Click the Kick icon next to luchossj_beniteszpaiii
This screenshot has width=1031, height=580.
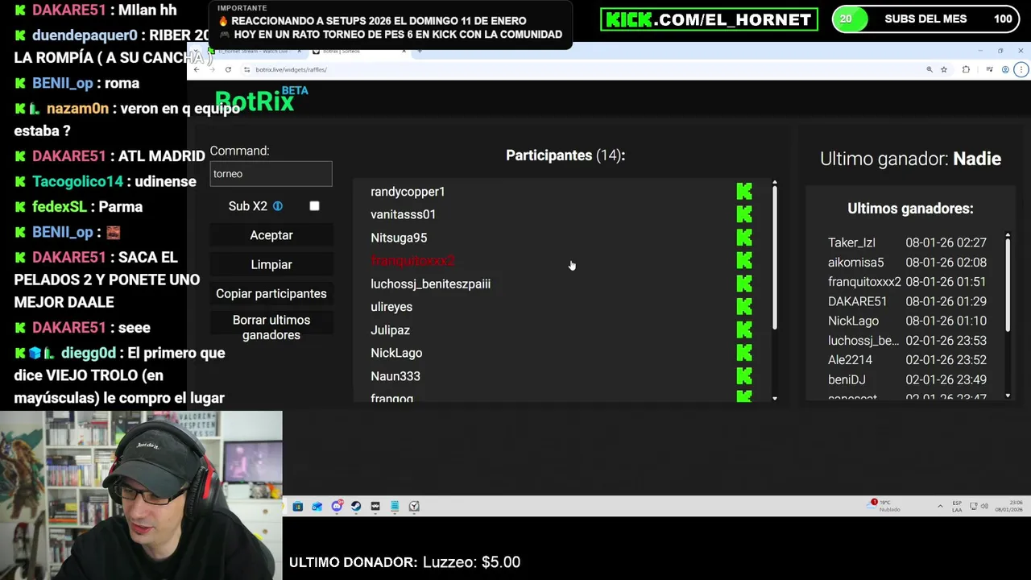point(744,284)
